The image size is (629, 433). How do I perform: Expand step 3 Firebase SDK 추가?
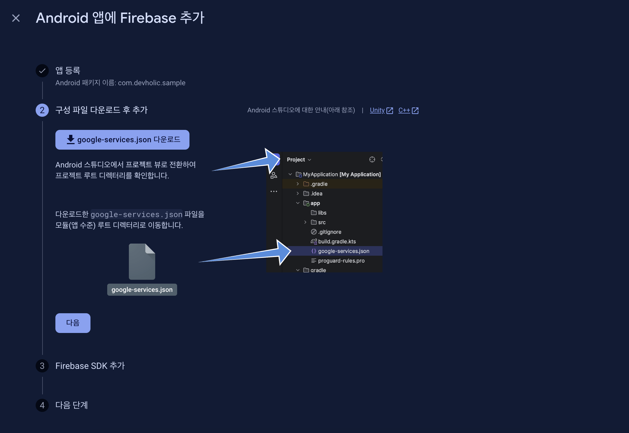coord(90,366)
